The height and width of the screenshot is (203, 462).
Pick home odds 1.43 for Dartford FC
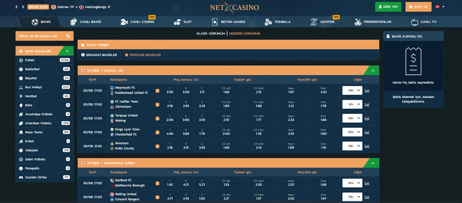[x=170, y=183]
